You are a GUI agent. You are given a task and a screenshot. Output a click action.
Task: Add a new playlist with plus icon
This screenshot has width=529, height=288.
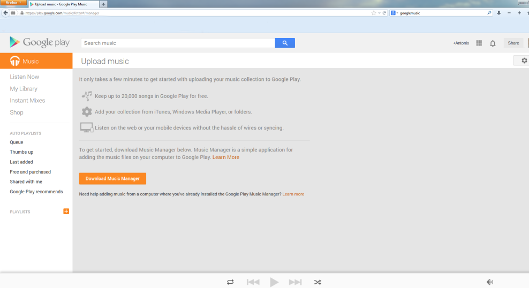click(66, 211)
